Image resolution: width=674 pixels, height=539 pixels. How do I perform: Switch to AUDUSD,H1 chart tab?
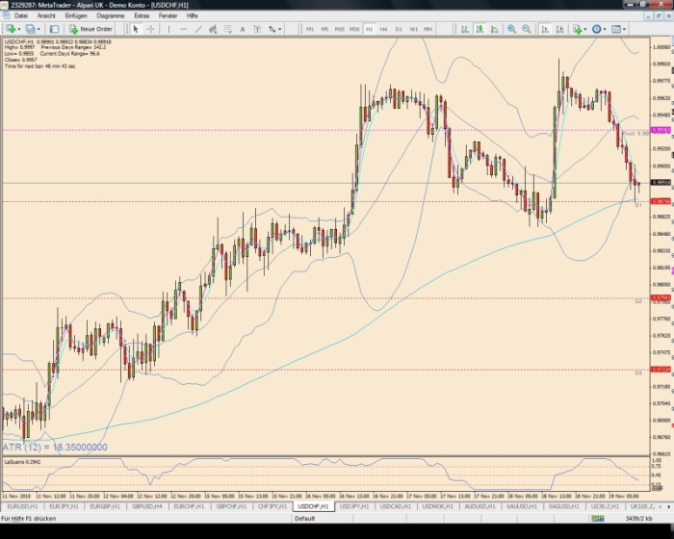point(480,506)
